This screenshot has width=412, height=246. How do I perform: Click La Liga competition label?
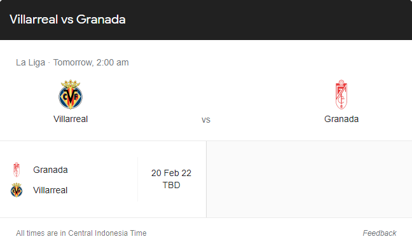point(31,62)
